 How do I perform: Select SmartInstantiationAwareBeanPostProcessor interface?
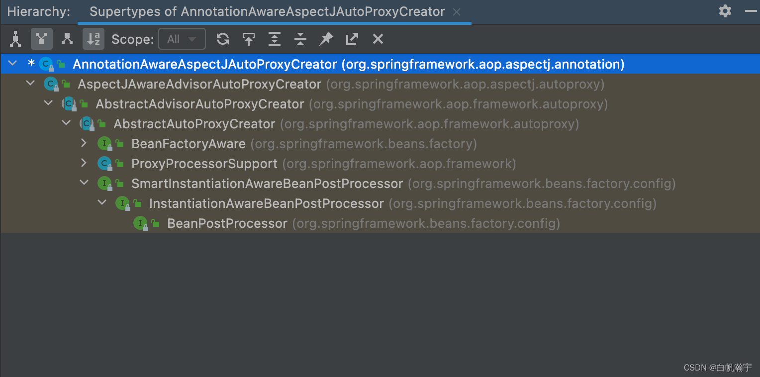(267, 184)
